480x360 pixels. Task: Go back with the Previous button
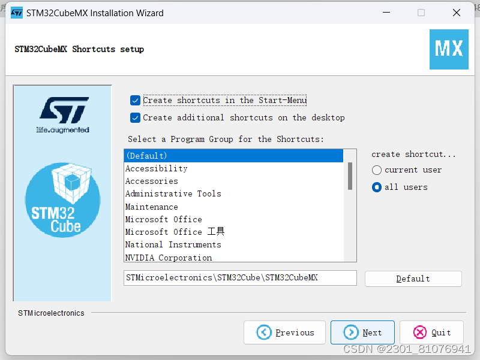(x=284, y=332)
